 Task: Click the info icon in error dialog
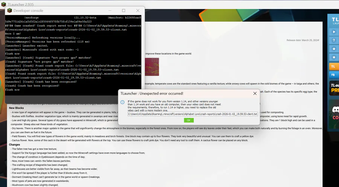[122, 102]
